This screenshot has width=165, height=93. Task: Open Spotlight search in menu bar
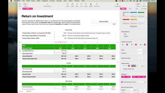pos(134,1)
